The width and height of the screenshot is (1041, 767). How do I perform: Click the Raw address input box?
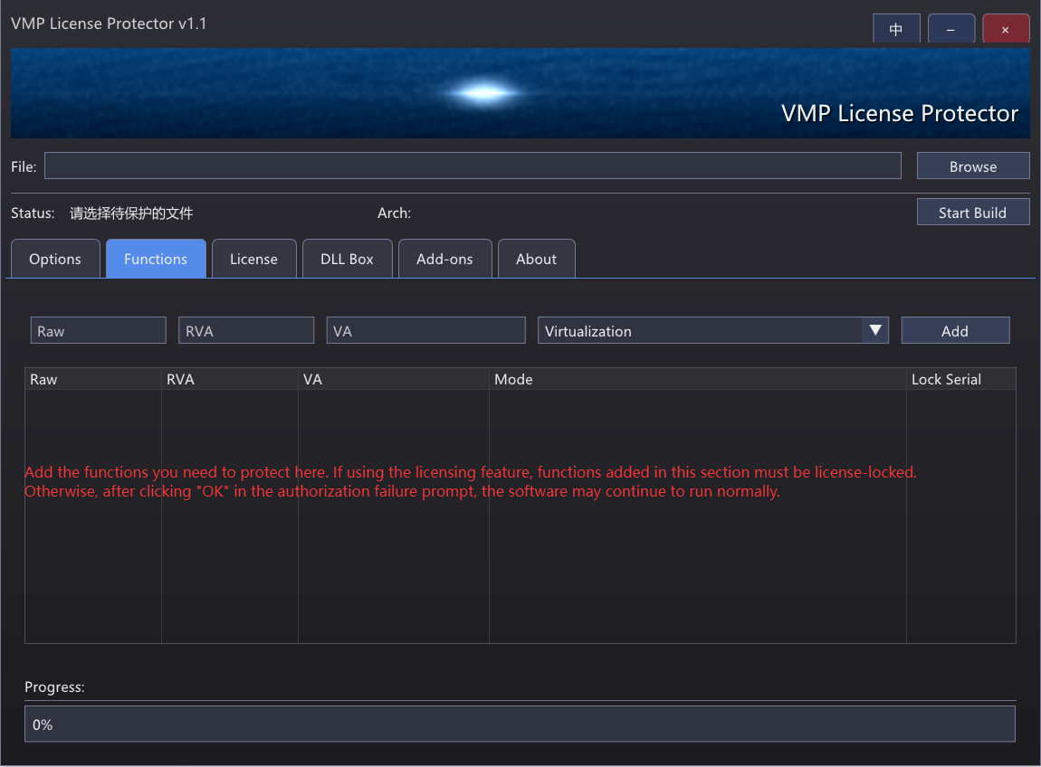pos(99,331)
